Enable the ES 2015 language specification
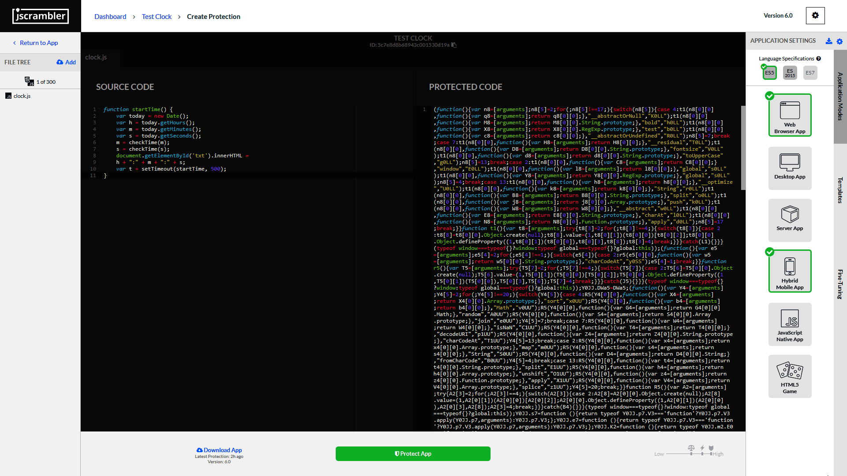 (790, 73)
